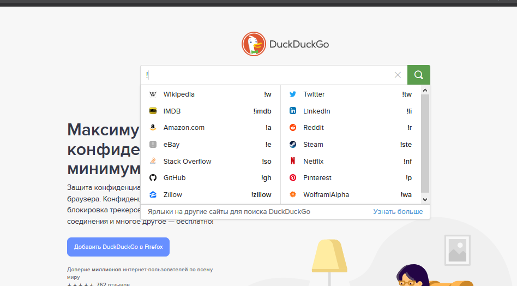This screenshot has height=286, width=517.
Task: Choose the Zillow suggestion row
Action: pos(210,195)
